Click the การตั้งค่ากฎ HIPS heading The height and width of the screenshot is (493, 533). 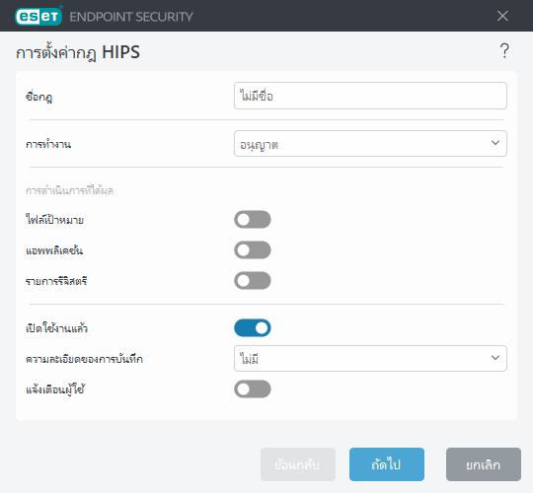click(78, 52)
